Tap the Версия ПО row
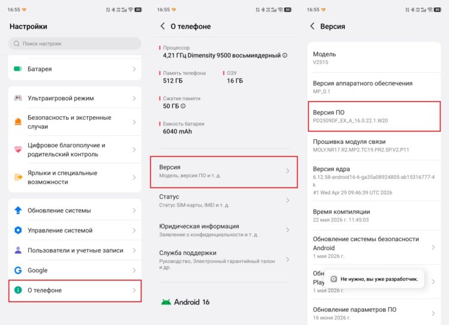The height and width of the screenshot is (325, 449). (374, 116)
